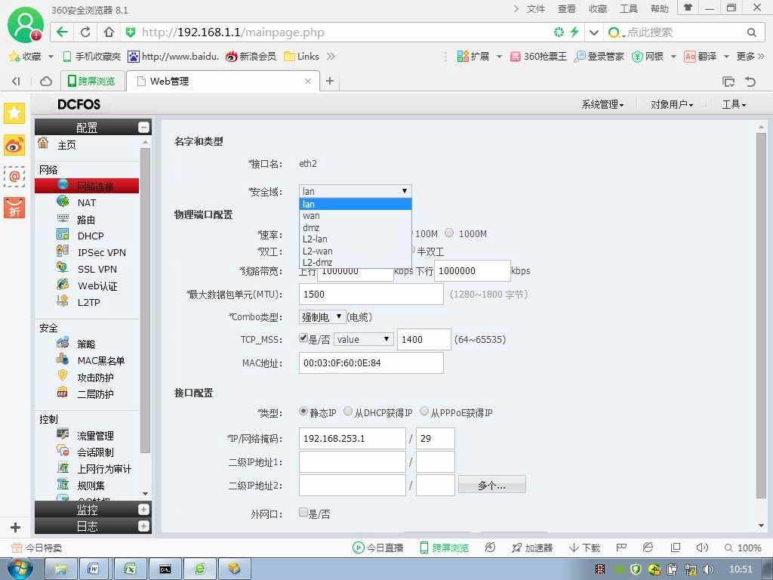This screenshot has width=773, height=580.
Task: Click the MAC地址 input field
Action: click(x=371, y=363)
